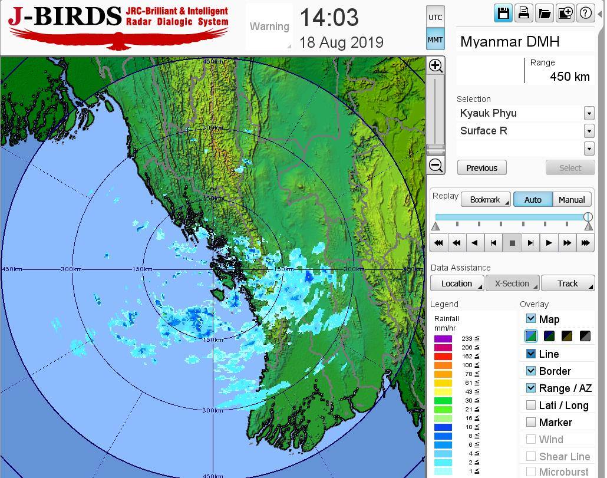
Task: Open the Location data assistance menu
Action: pyautogui.click(x=457, y=283)
